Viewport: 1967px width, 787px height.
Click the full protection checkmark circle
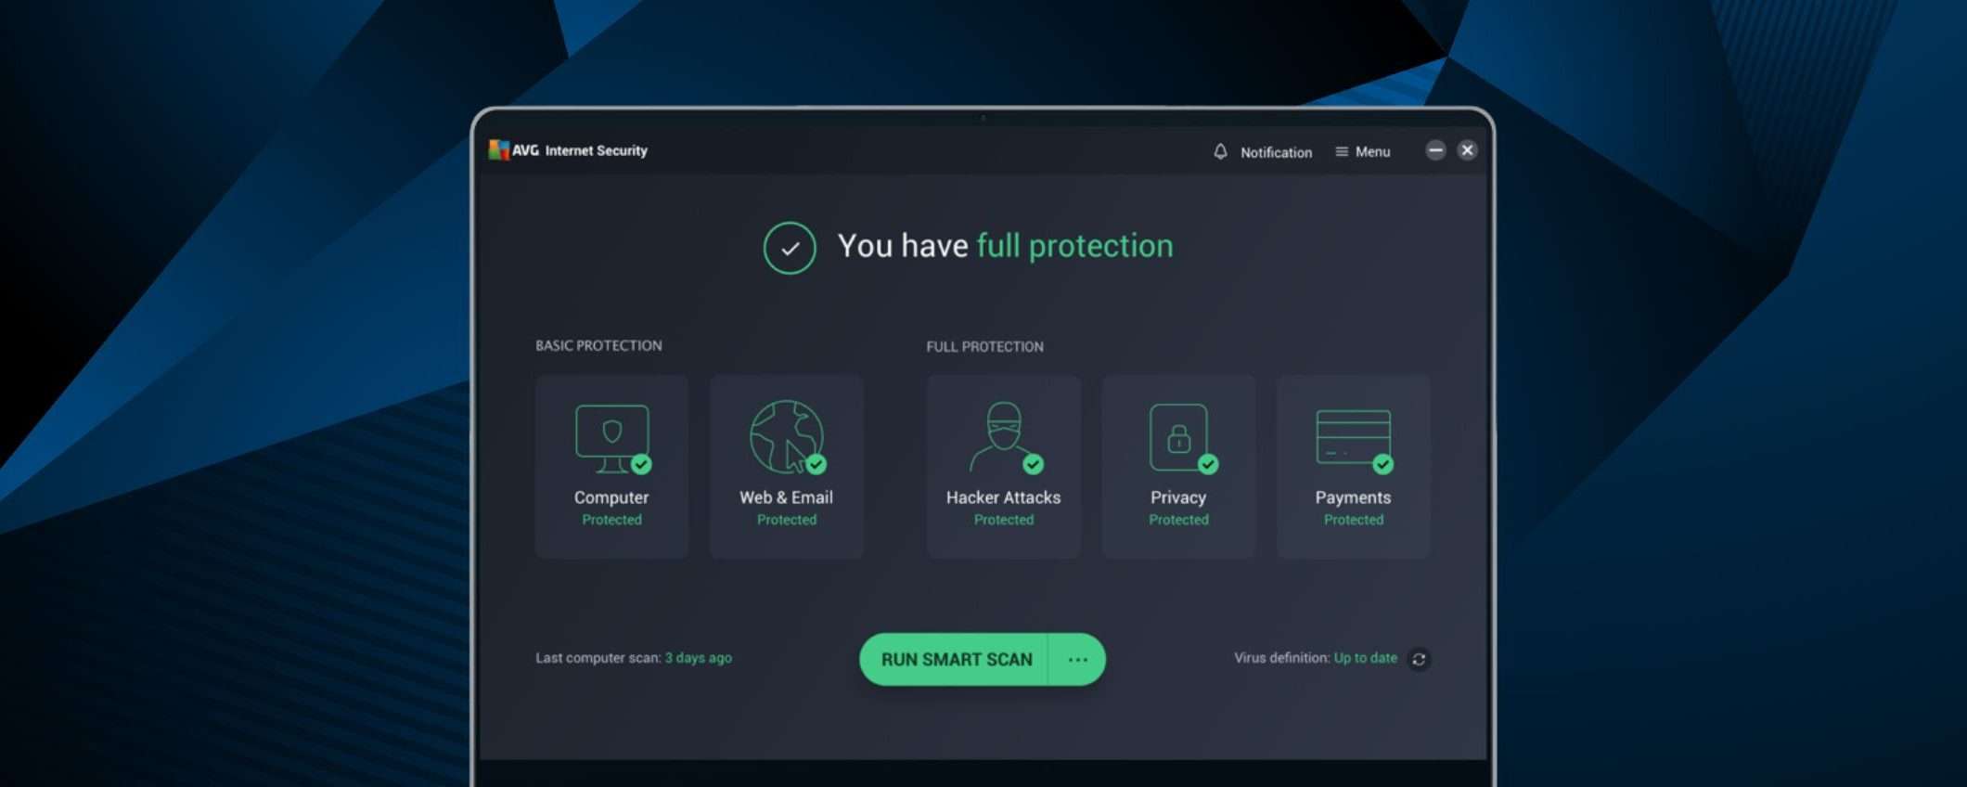click(x=790, y=248)
